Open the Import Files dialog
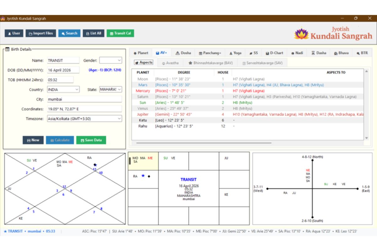This screenshot has height=251, width=377. [41, 33]
